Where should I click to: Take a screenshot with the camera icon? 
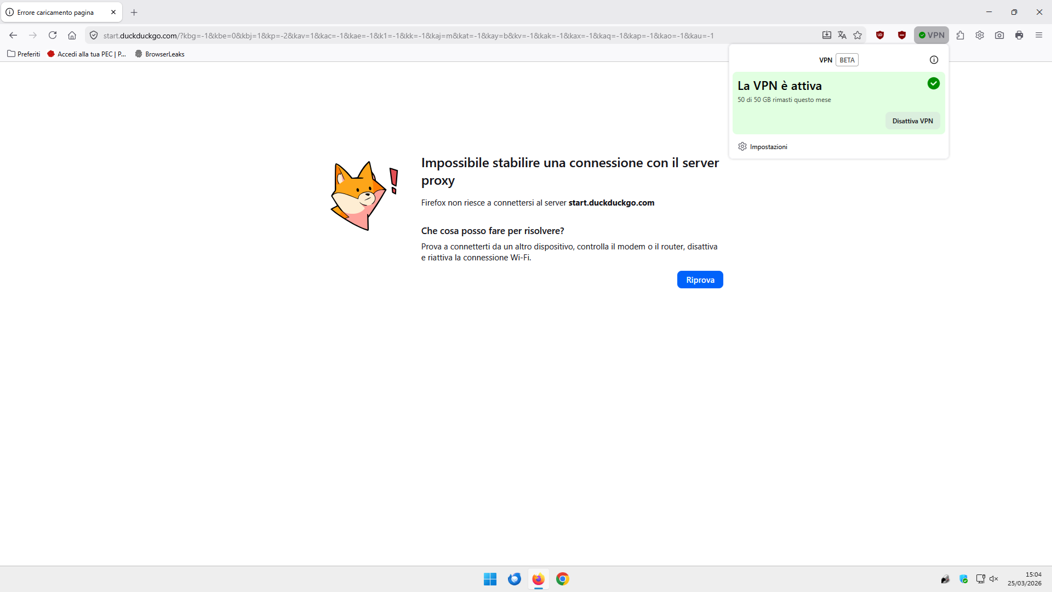[999, 35]
